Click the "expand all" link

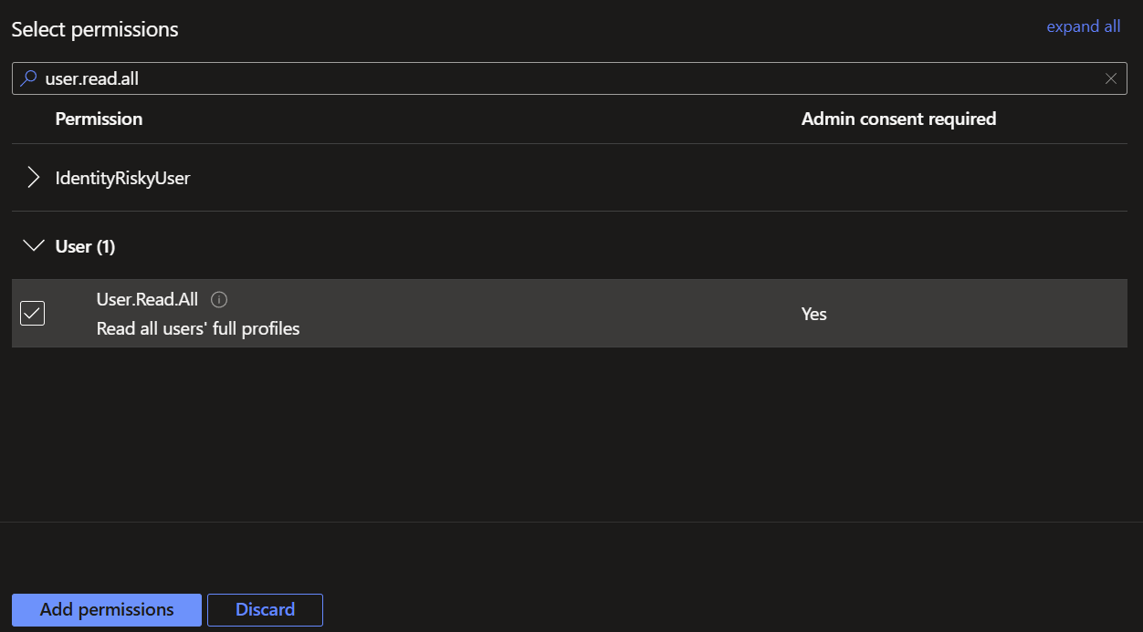tap(1083, 26)
